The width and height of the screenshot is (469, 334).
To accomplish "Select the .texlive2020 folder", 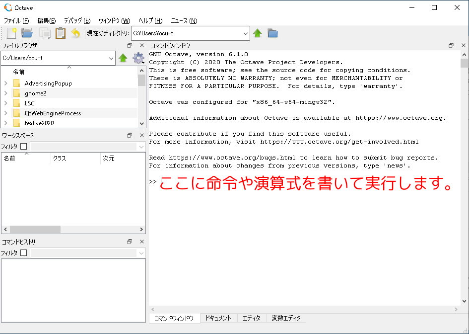I will tap(39, 123).
